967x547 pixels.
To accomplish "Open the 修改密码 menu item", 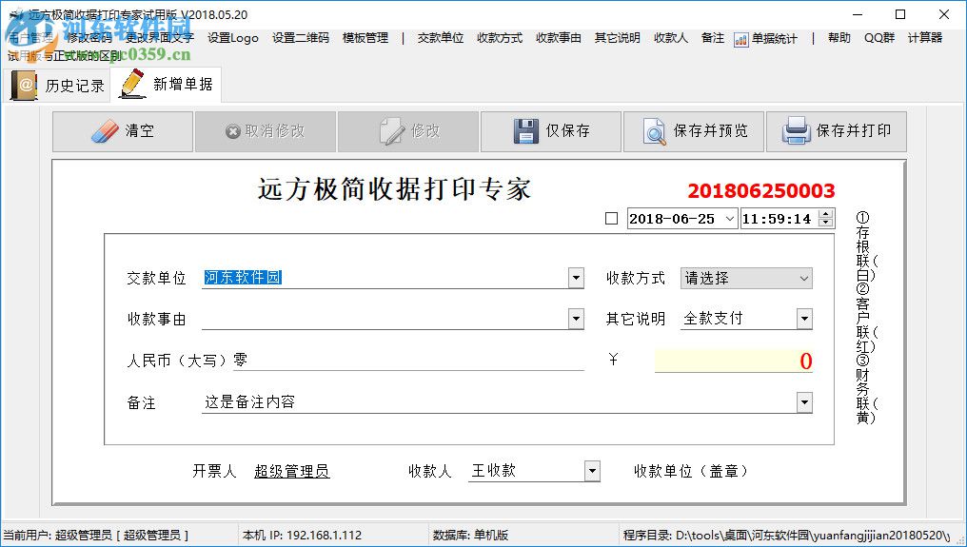I will (x=89, y=38).
